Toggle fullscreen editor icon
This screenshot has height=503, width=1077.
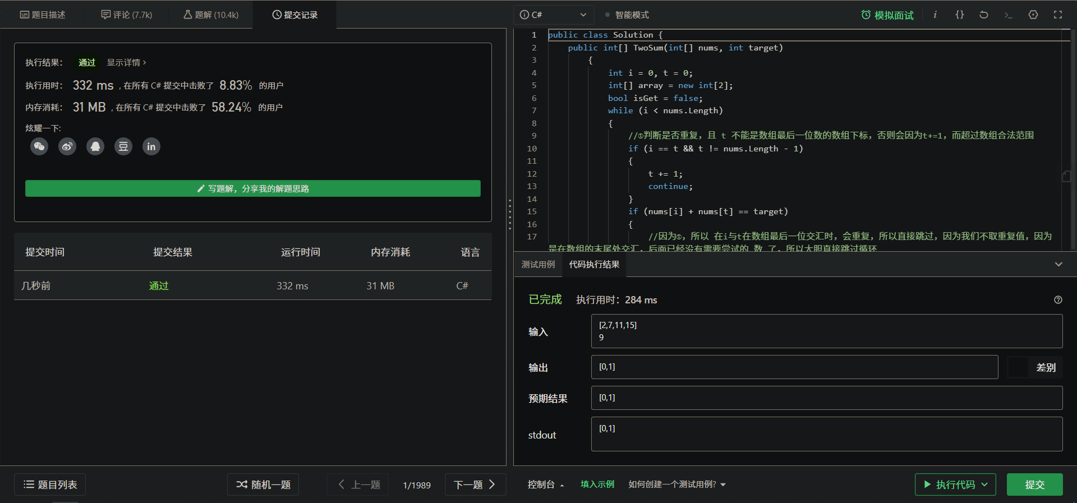(1058, 15)
